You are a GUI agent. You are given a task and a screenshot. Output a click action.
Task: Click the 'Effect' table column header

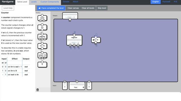(15, 59)
